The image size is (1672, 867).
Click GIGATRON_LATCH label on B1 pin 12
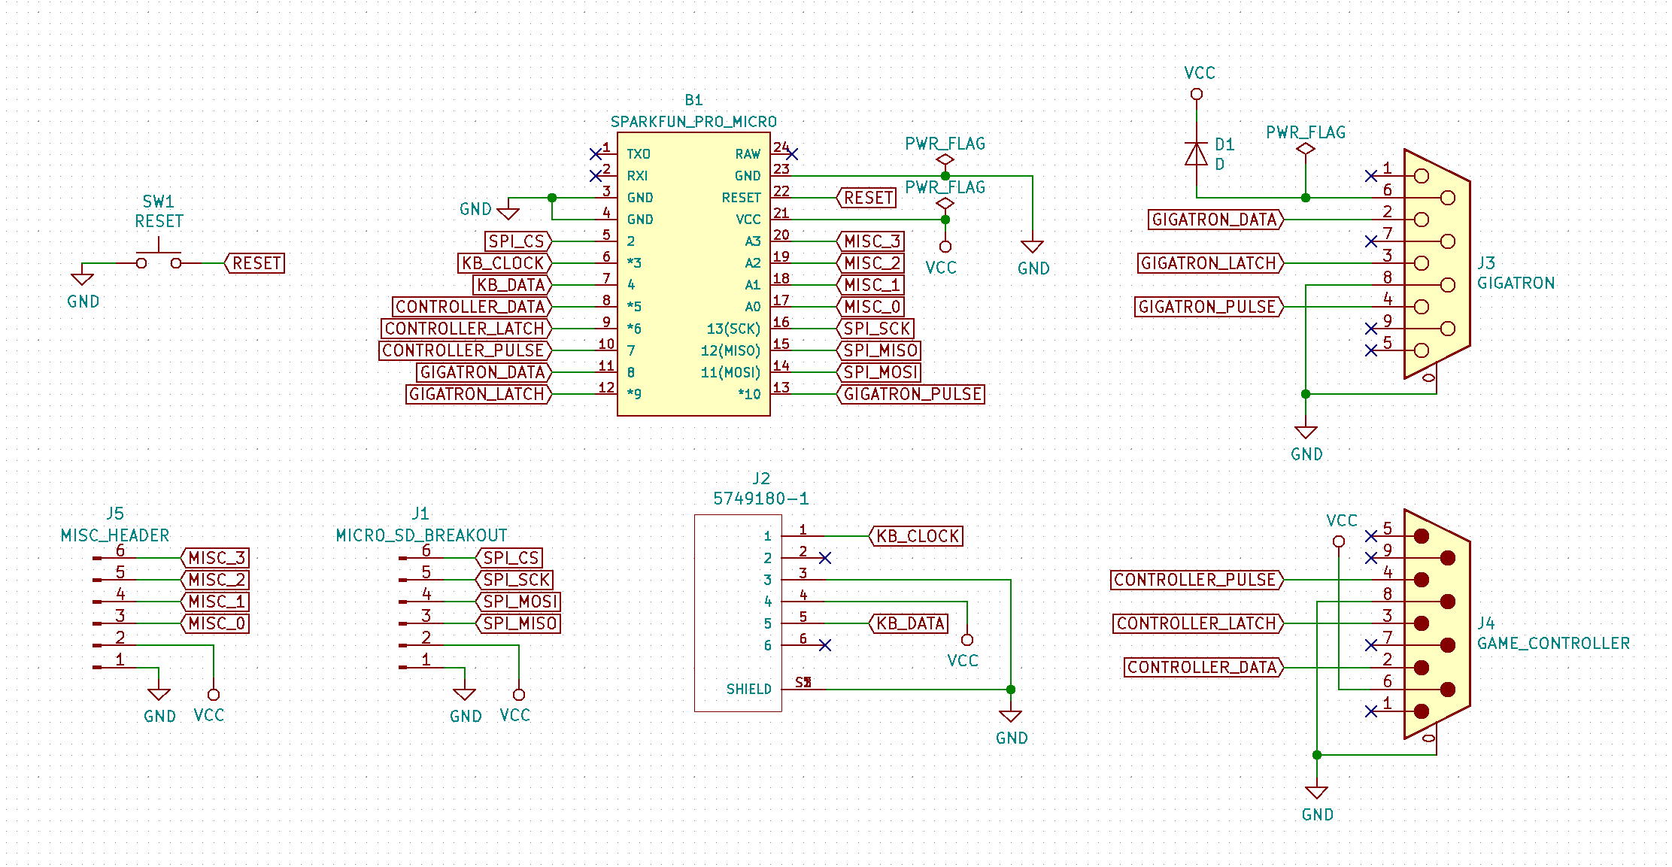479,394
